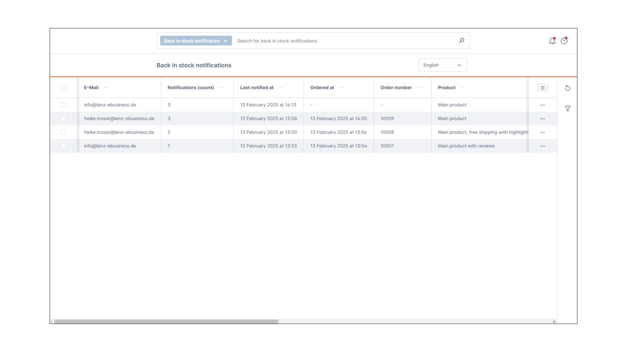Screen dimensions: 627x352
Task: Click 'Main product, free shipping with highlight' cell
Action: 483,132
